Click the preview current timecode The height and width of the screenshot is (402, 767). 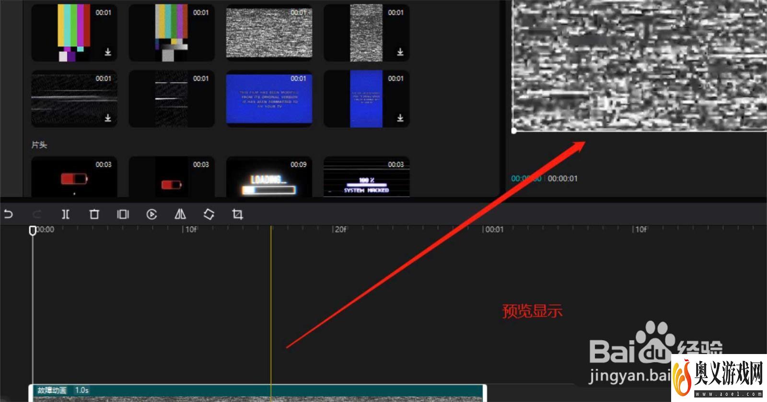coord(526,178)
